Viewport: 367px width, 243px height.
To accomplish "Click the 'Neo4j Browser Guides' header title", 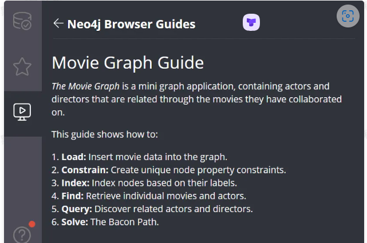I will [x=131, y=24].
